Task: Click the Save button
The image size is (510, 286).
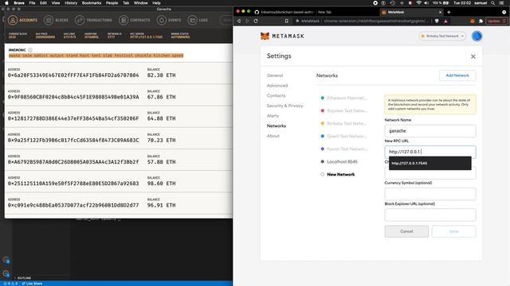Action: 453,231
